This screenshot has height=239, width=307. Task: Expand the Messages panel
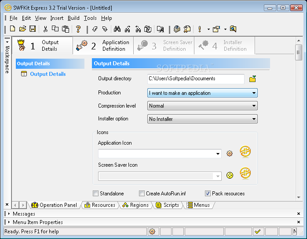pos(9,214)
